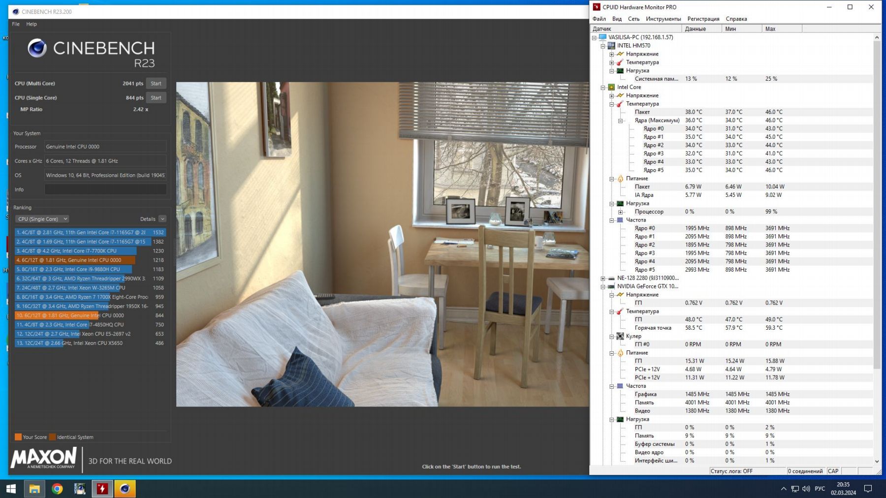Click the graphics card icon beside NVIDIA GeForce
The width and height of the screenshot is (886, 498).
pos(611,286)
